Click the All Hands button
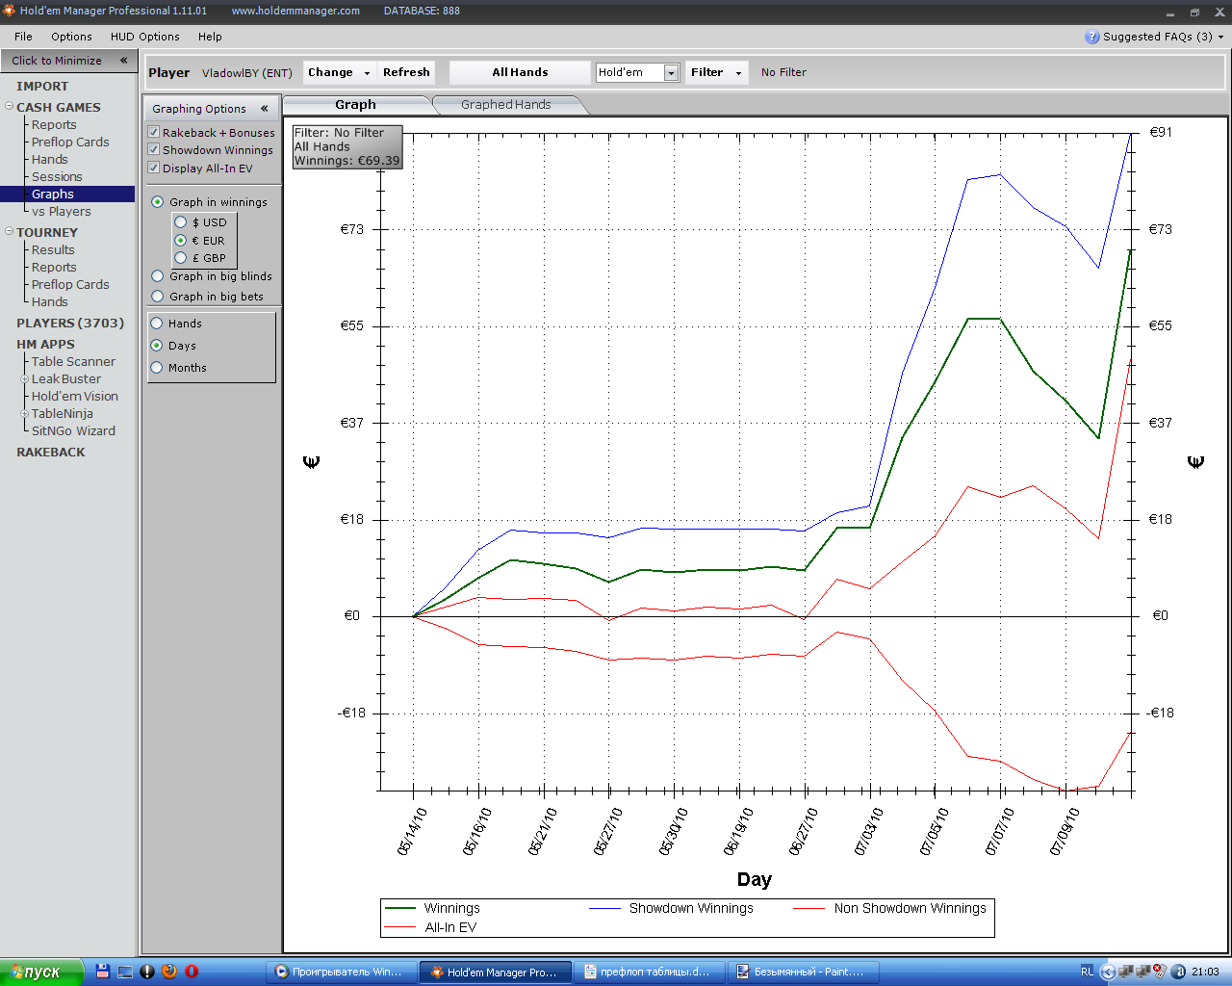Viewport: 1232px width, 986px height. [x=520, y=72]
